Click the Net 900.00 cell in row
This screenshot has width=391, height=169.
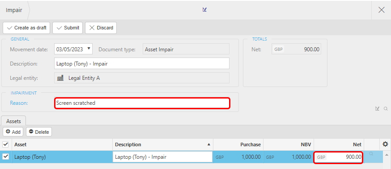[x=338, y=157]
